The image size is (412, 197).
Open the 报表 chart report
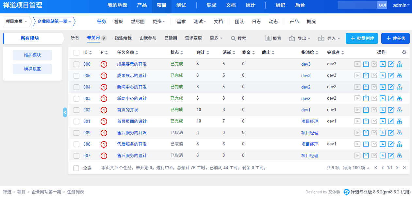click(x=273, y=38)
